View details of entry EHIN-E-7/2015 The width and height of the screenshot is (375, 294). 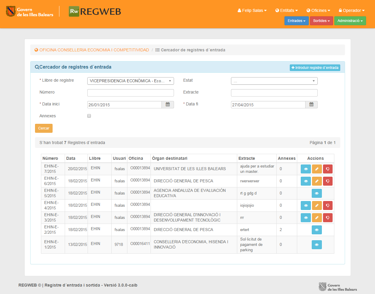(306, 169)
